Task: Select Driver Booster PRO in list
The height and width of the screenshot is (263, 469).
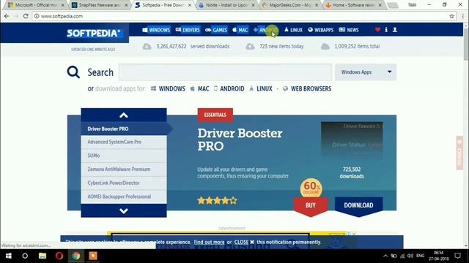Action: click(124, 129)
